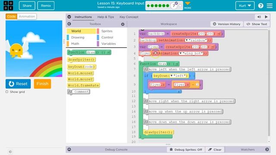This screenshot has height=155, width=276.
Task: Open the hamburger menu
Action: coord(270,6)
